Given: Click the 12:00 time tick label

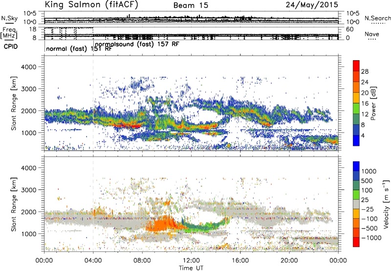Looking at the screenshot, I should coord(191,261).
